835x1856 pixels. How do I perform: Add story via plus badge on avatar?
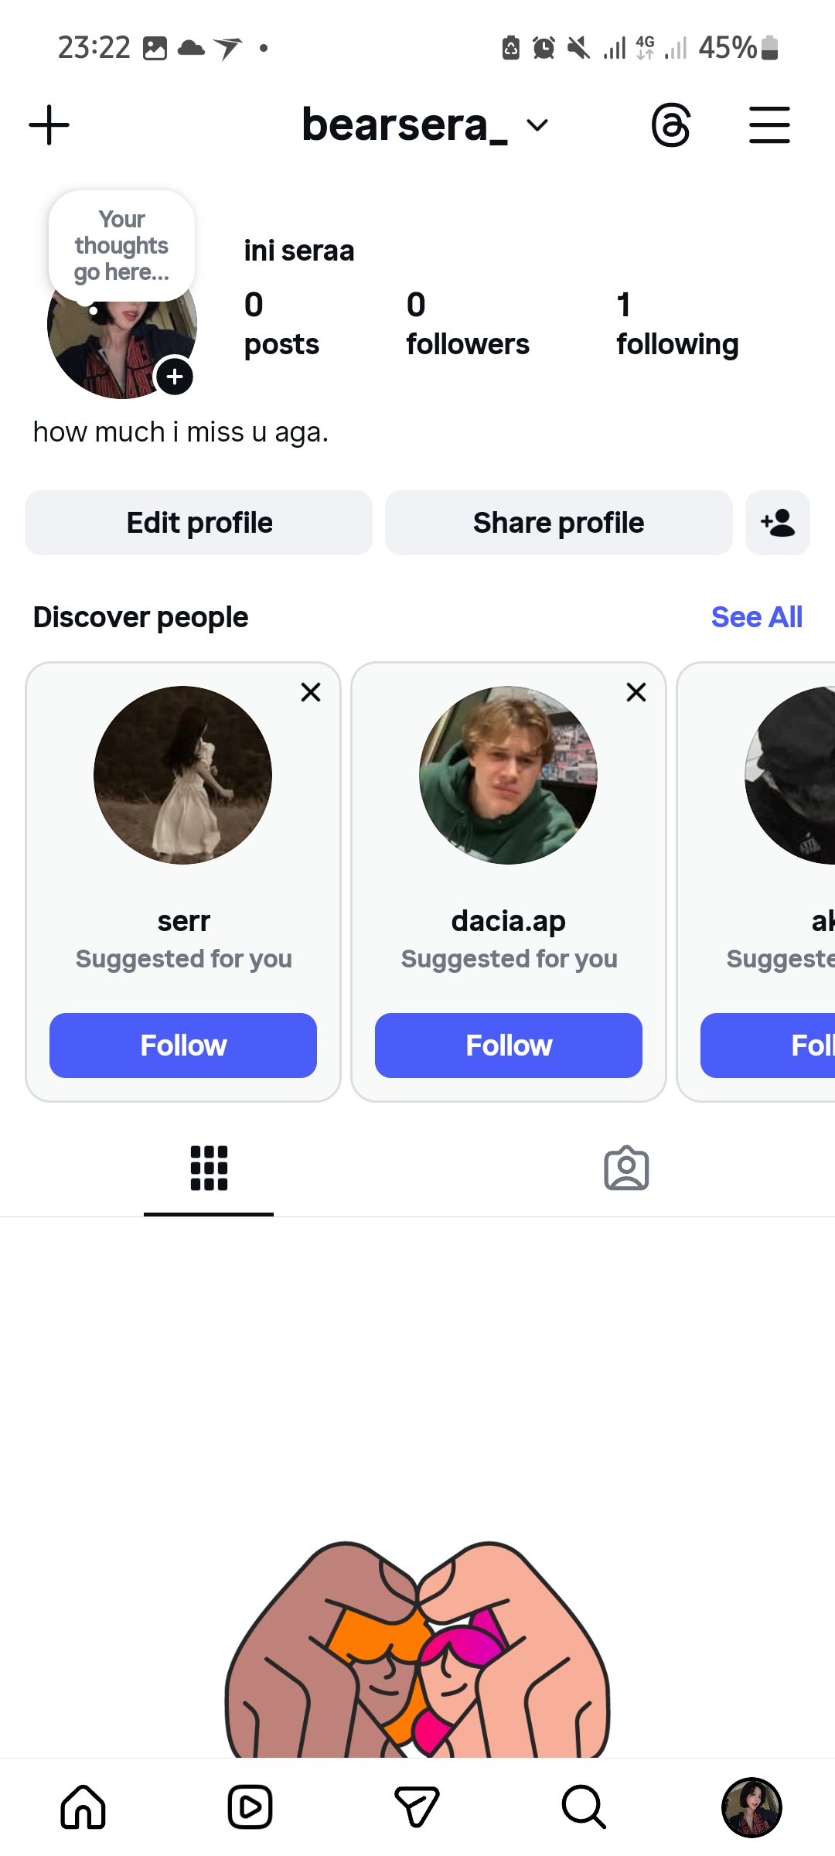pyautogui.click(x=176, y=377)
